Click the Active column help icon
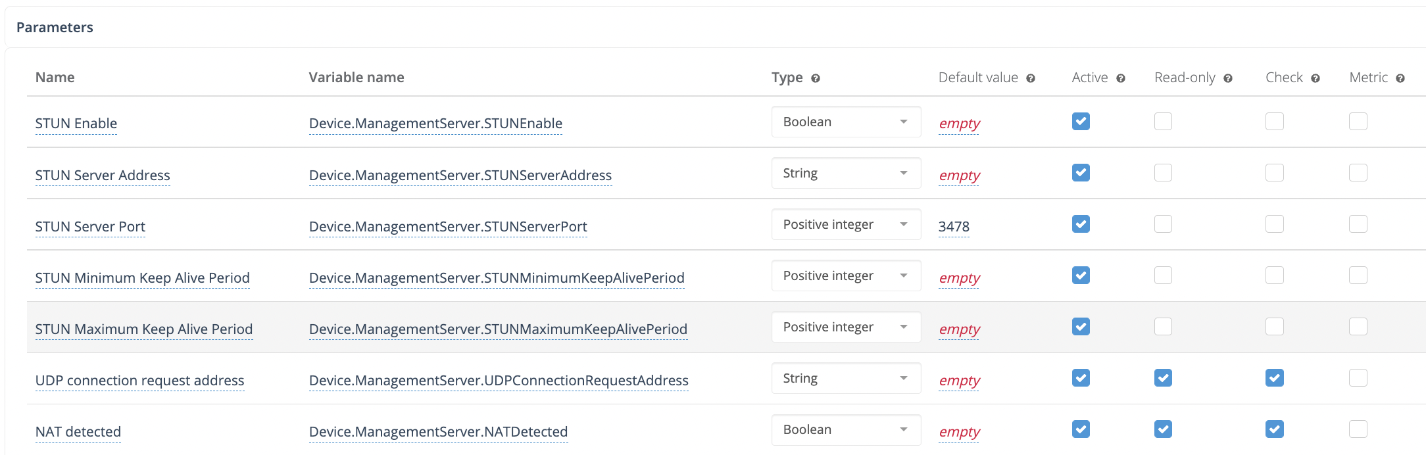 pyautogui.click(x=1120, y=78)
